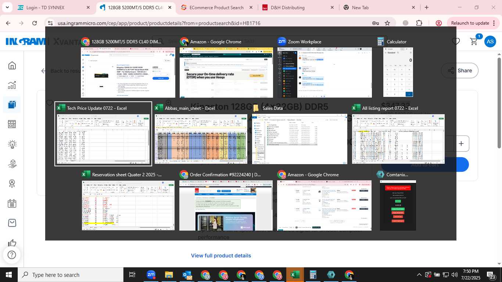Switch to Comtanix window thumbnail

click(398, 201)
